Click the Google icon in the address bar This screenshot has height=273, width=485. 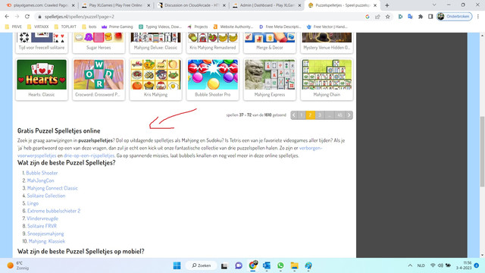point(367,17)
